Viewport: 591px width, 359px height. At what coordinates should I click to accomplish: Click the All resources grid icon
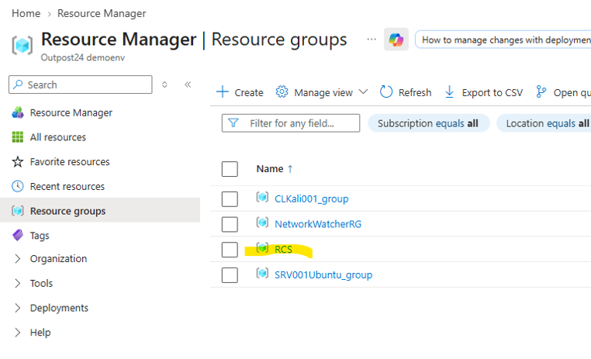pyautogui.click(x=18, y=137)
